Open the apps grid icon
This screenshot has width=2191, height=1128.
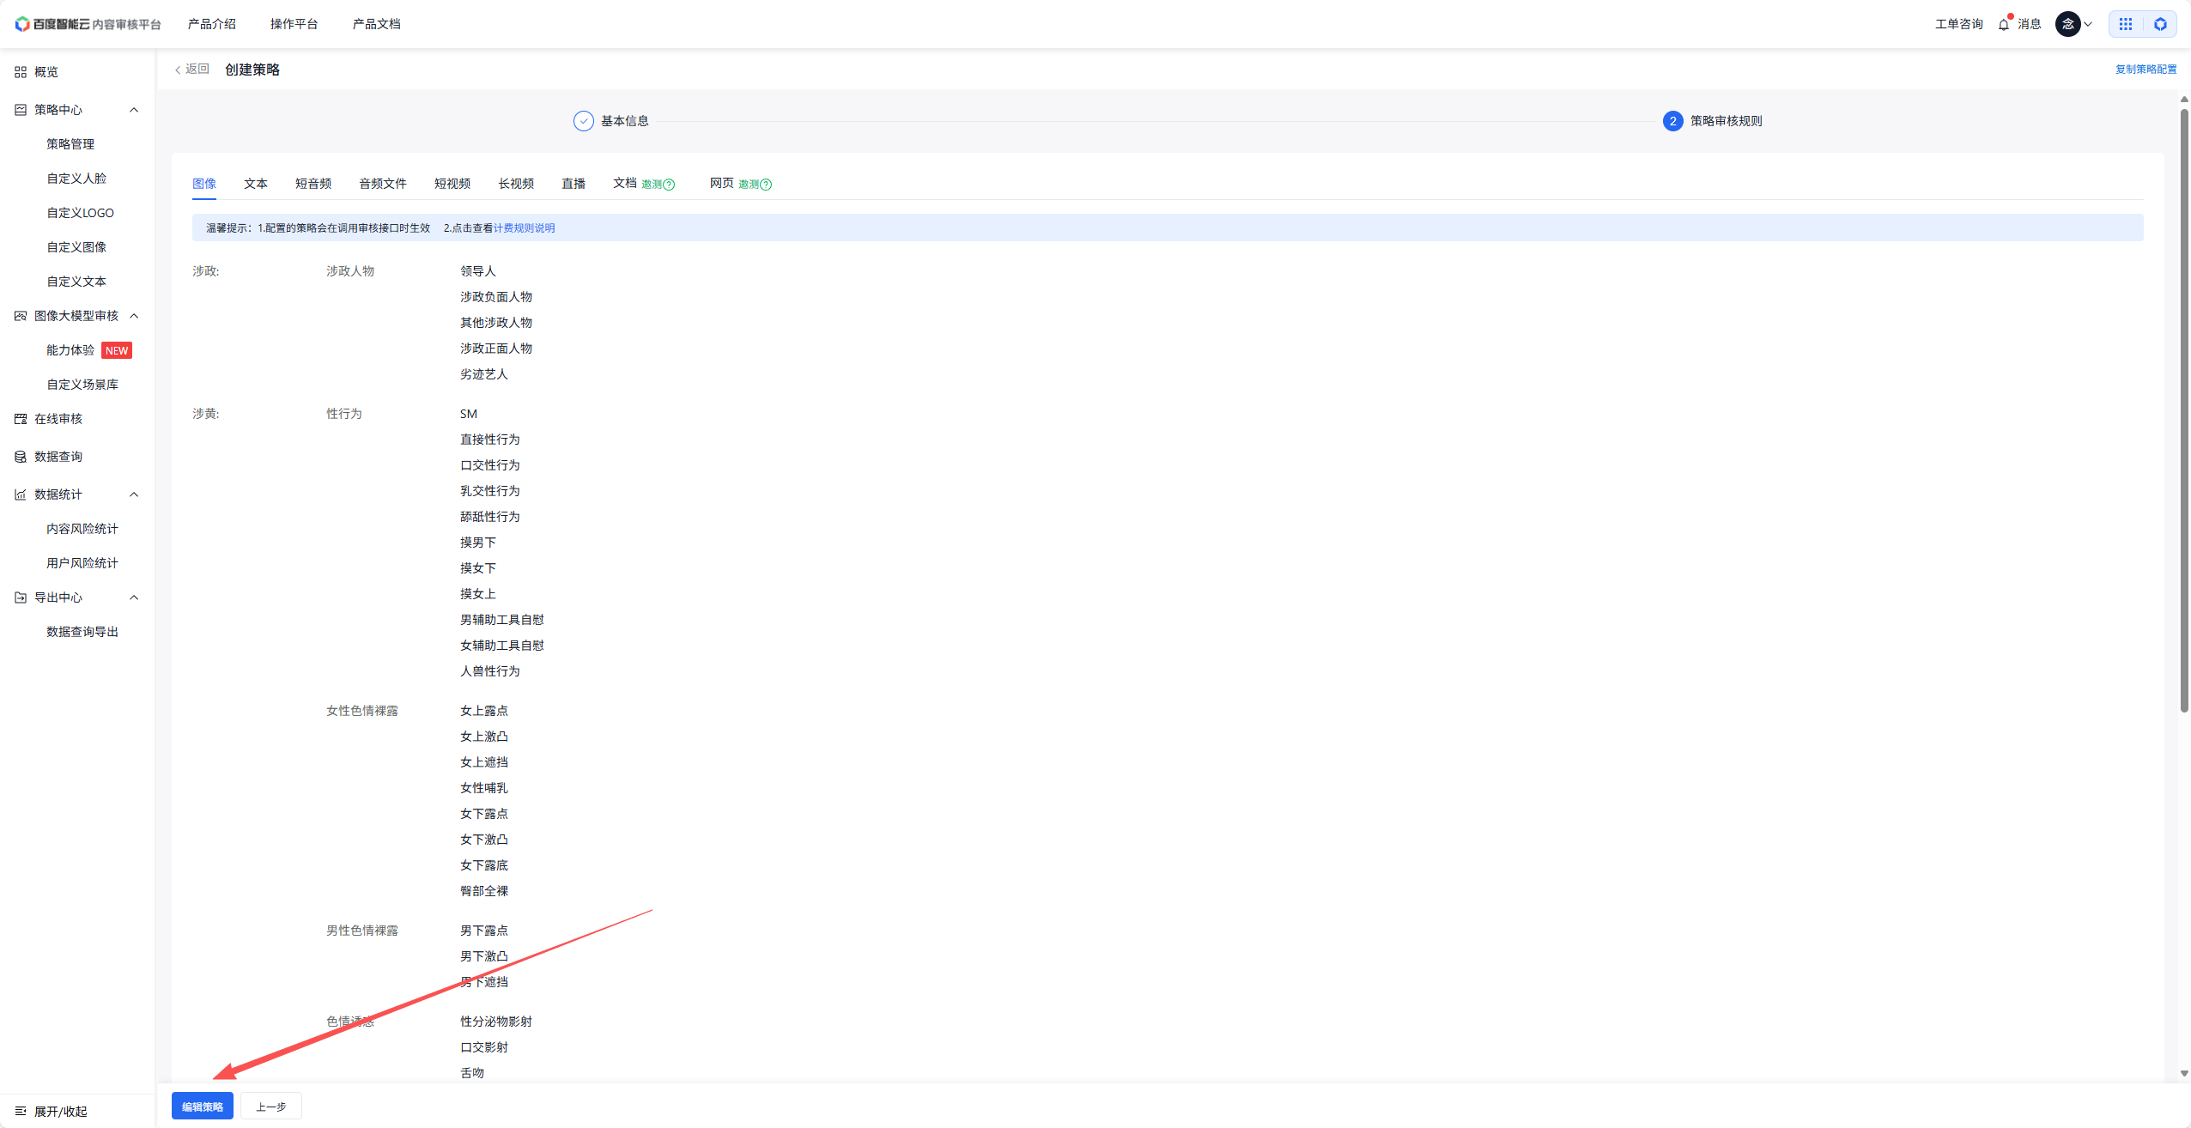tap(2125, 24)
